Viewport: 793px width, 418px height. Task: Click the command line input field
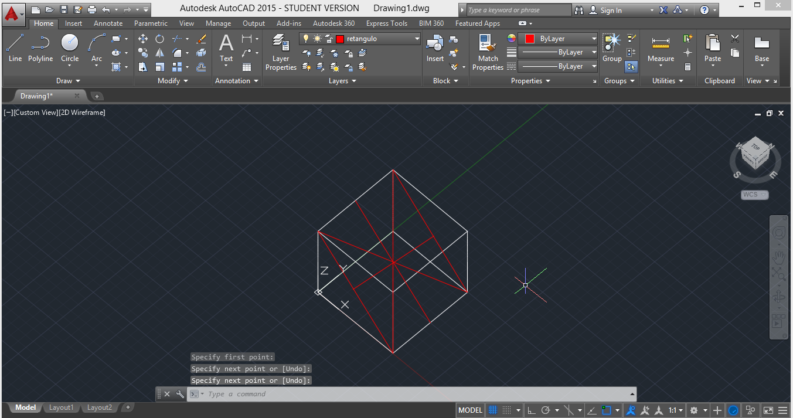(410, 394)
